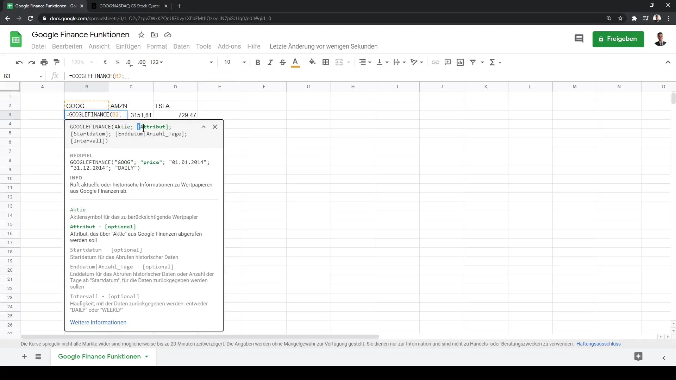Click the Name box showing B3

(23, 76)
